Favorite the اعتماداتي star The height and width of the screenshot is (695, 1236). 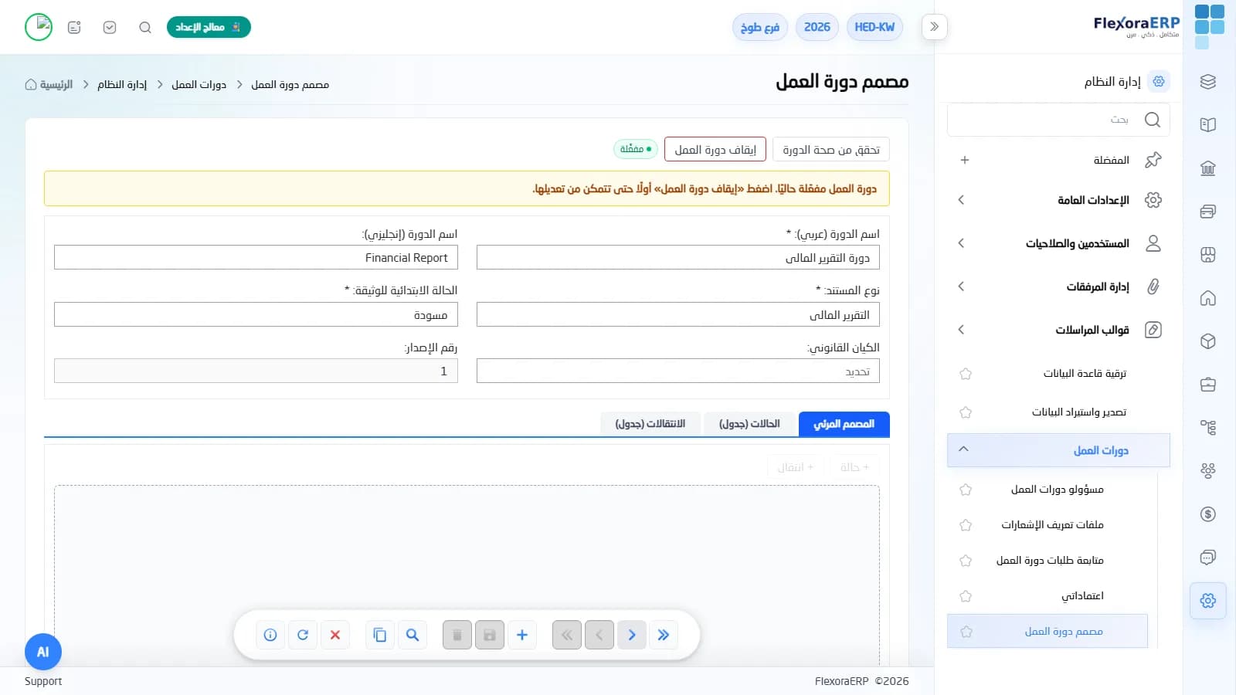[966, 596]
